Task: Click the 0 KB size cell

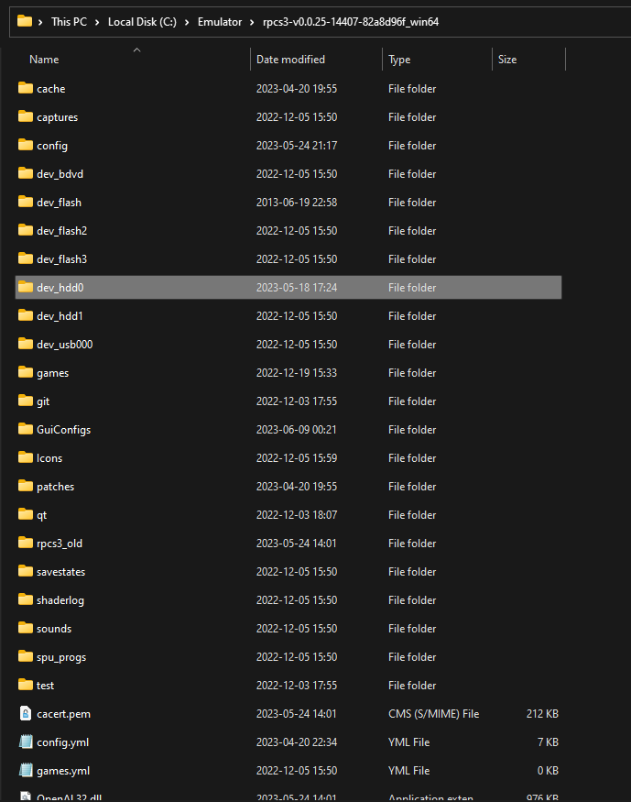Action: pos(548,771)
